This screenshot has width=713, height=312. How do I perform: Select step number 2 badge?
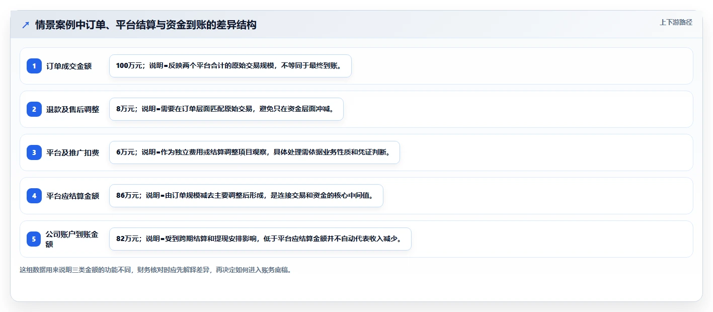[x=34, y=109]
